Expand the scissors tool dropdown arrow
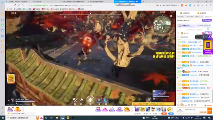Screen dimensions: 213x120 click(200, 5)
